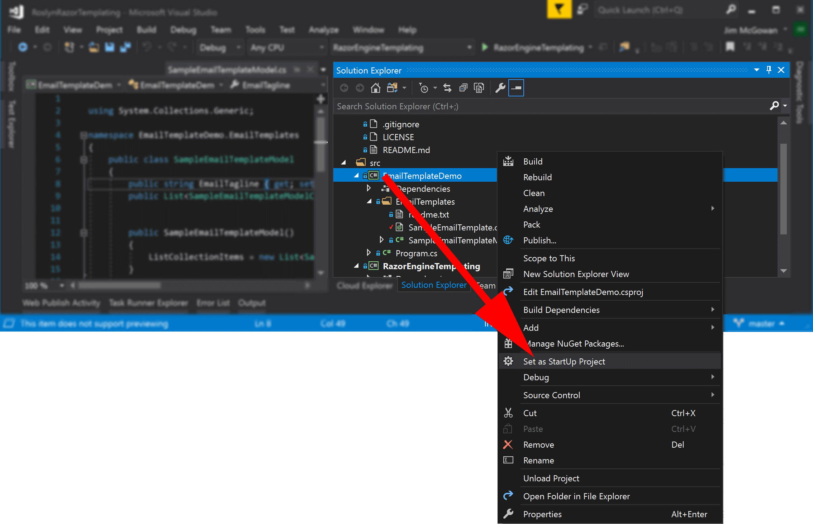This screenshot has height=524, width=813.
Task: Choose Rebuild in the context menu
Action: click(610, 177)
